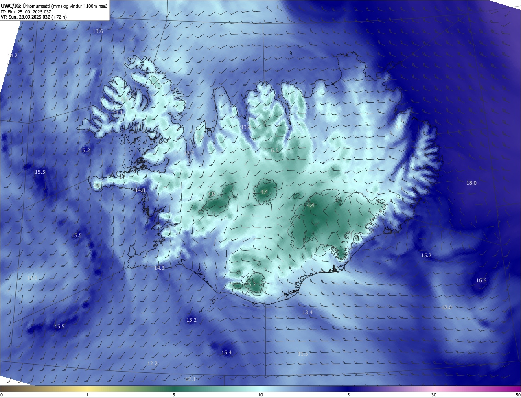521x398 pixels.
Task: Click the 12.1 value label on the map
Action: pos(190,379)
